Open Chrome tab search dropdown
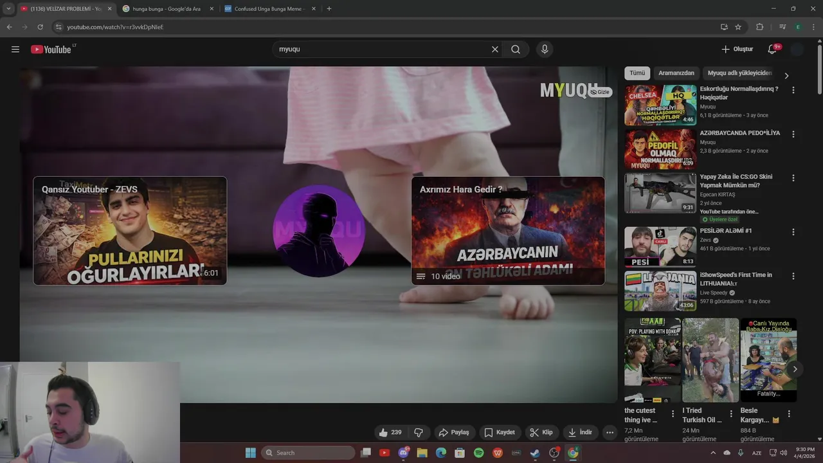 (8, 9)
